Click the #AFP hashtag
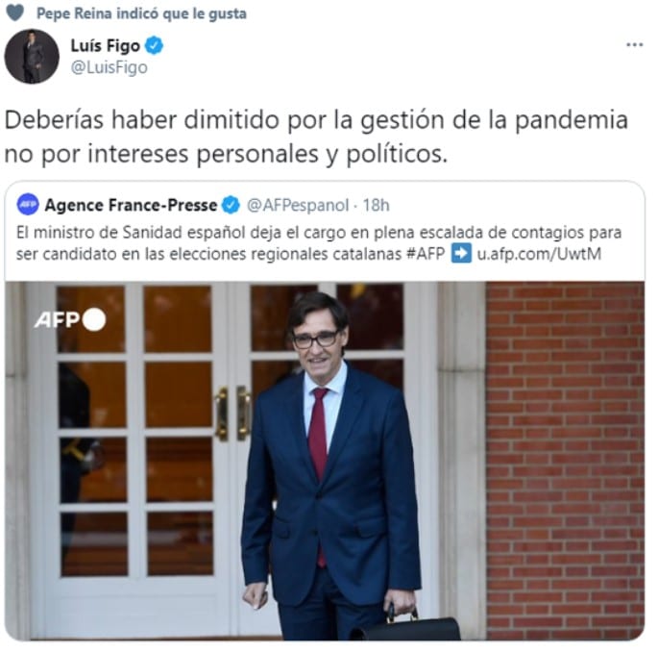 (x=426, y=254)
